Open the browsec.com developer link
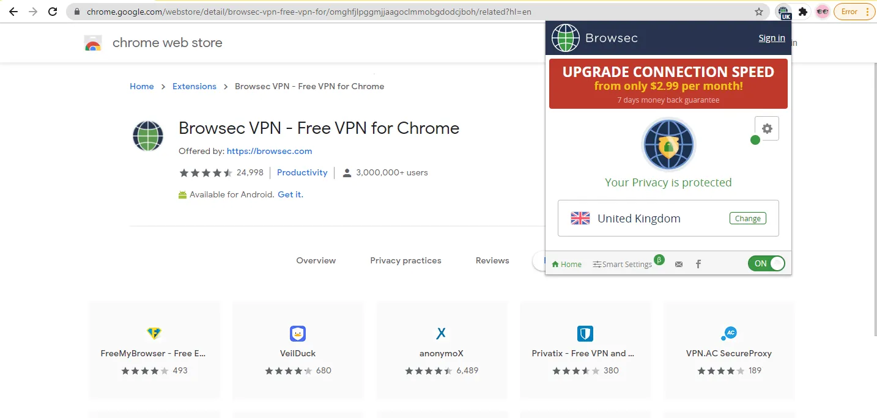Screen dimensions: 877x418 coord(269,151)
